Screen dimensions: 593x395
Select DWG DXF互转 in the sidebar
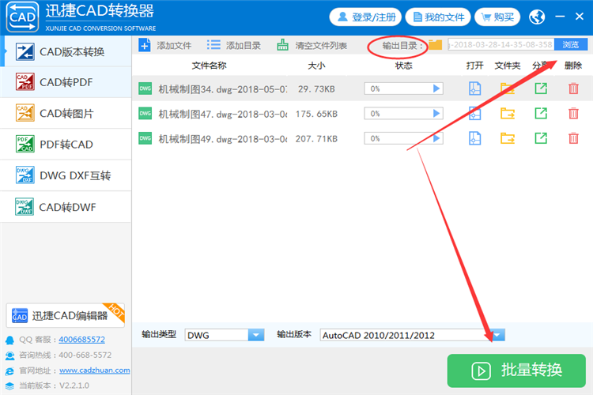click(66, 175)
